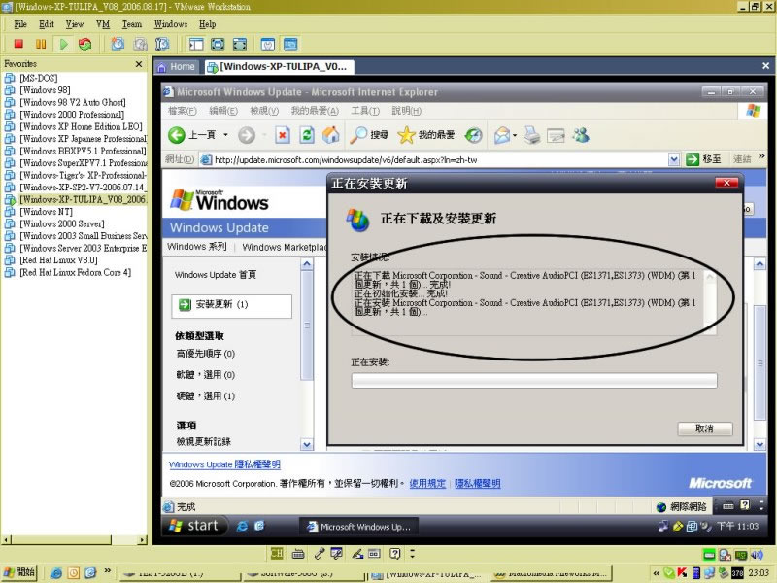The width and height of the screenshot is (777, 583).
Task: Click the 安裝更新 (1) install updates button
Action: pos(232,305)
